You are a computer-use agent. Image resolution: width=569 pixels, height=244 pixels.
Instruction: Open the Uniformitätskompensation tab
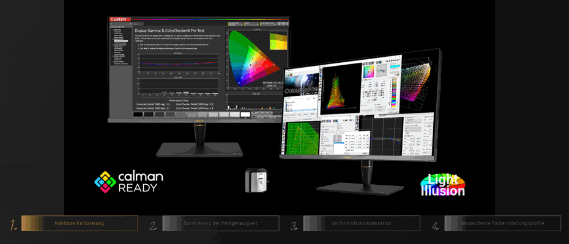(x=362, y=224)
